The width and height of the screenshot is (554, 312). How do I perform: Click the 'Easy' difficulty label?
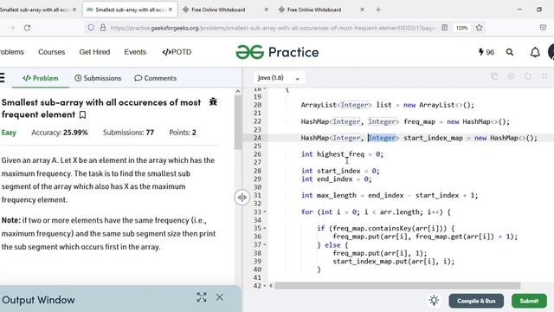pyautogui.click(x=9, y=133)
